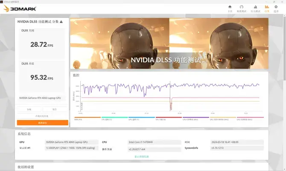Maximize the 3DMark window
The width and height of the screenshot is (286, 171).
tap(274, 2)
